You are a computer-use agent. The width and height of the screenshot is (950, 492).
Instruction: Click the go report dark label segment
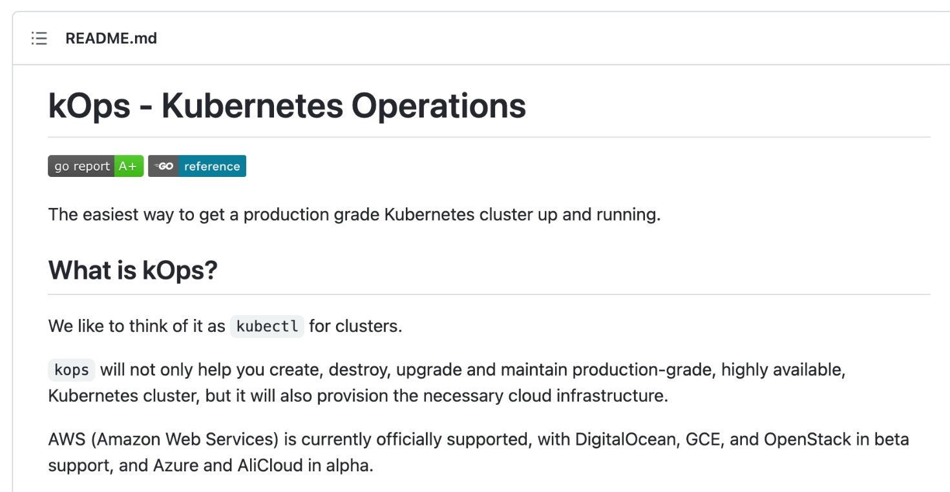pos(81,166)
